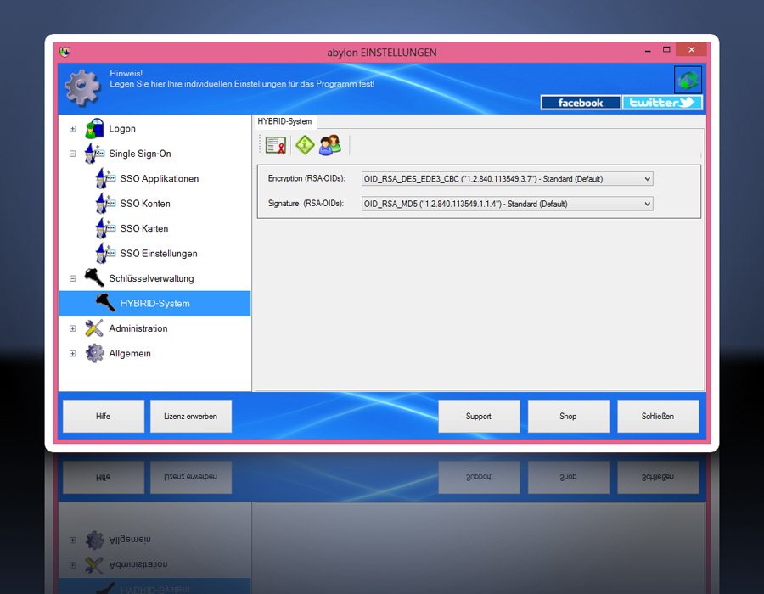764x594 pixels.
Task: Click the abylon app icon in title bar
Action: pos(65,52)
